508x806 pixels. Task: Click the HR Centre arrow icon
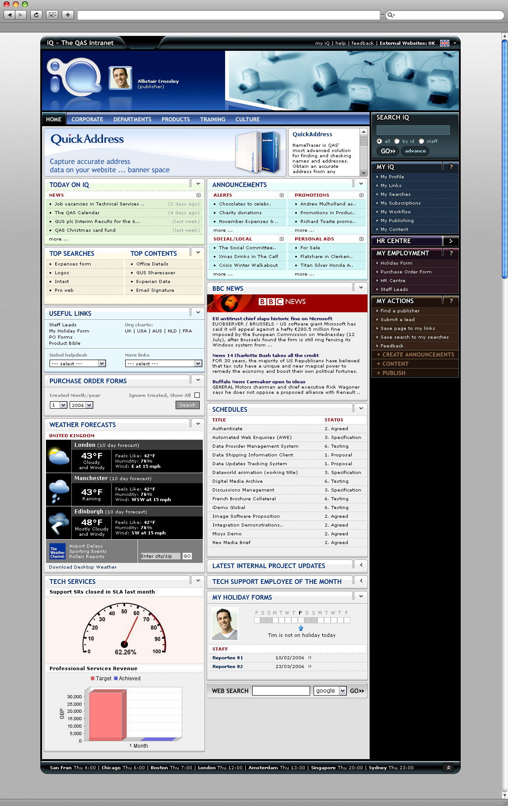[x=451, y=241]
